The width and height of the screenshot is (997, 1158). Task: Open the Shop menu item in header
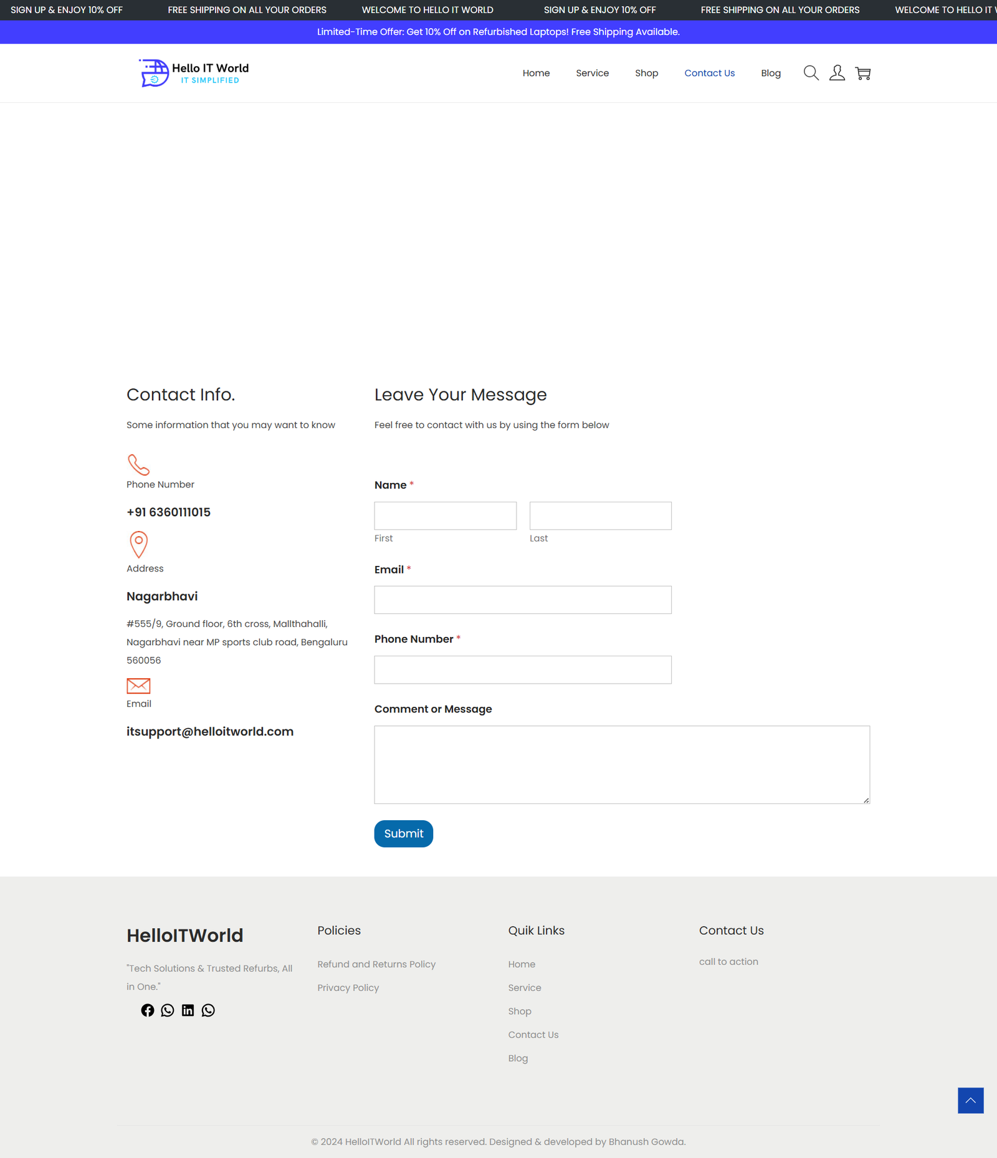646,73
